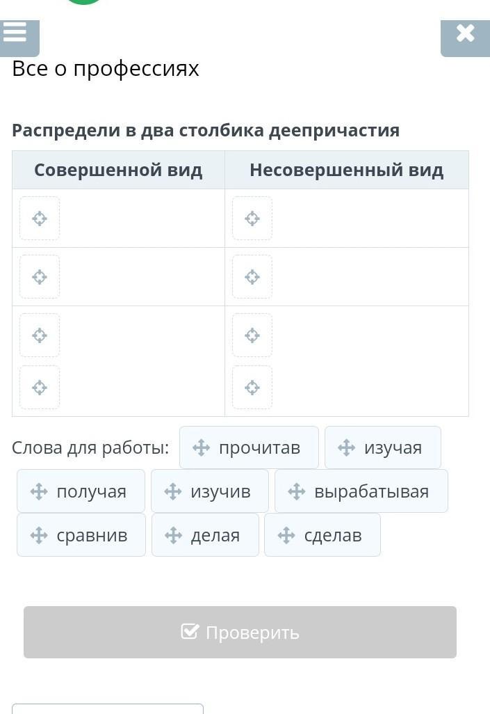The image size is (490, 714).
Task: Click the third Совершенной вид drop slot
Action: pyautogui.click(x=40, y=335)
